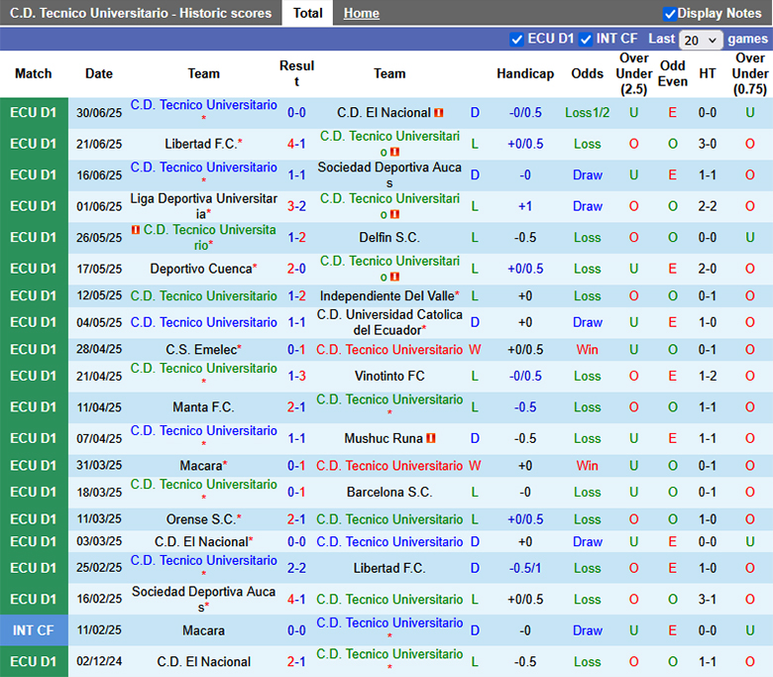The height and width of the screenshot is (677, 773).
Task: Open Liga Deportiva Universitaria team link
Action: (203, 206)
